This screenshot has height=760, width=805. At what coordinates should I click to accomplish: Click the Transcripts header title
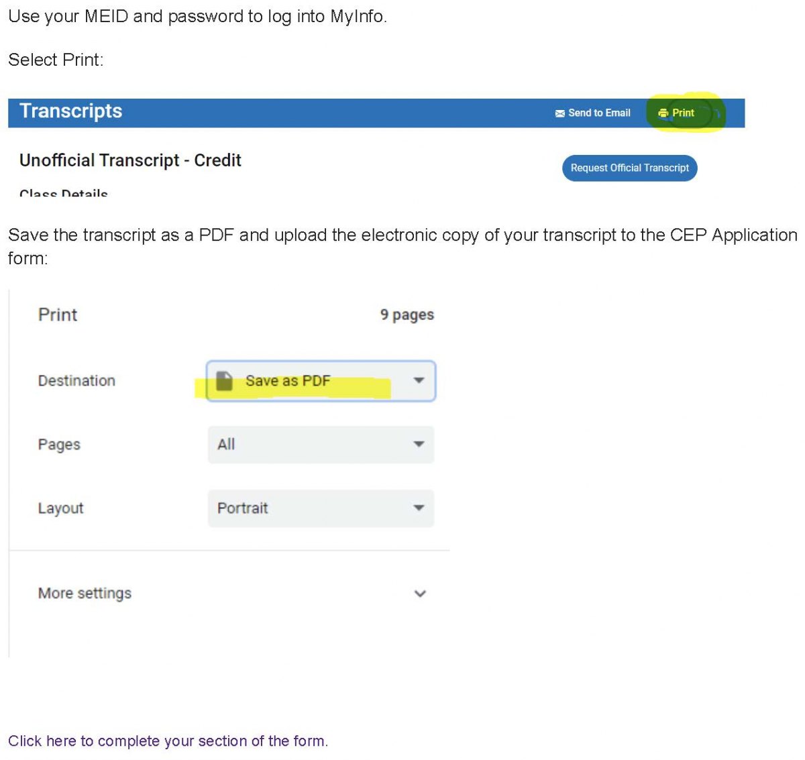coord(71,111)
